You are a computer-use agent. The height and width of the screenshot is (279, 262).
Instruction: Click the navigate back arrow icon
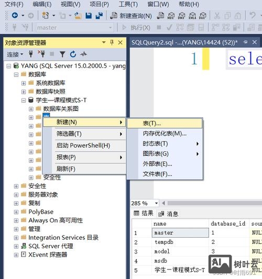click(15, 16)
